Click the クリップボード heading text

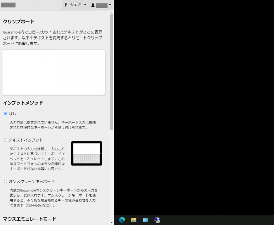point(18,22)
